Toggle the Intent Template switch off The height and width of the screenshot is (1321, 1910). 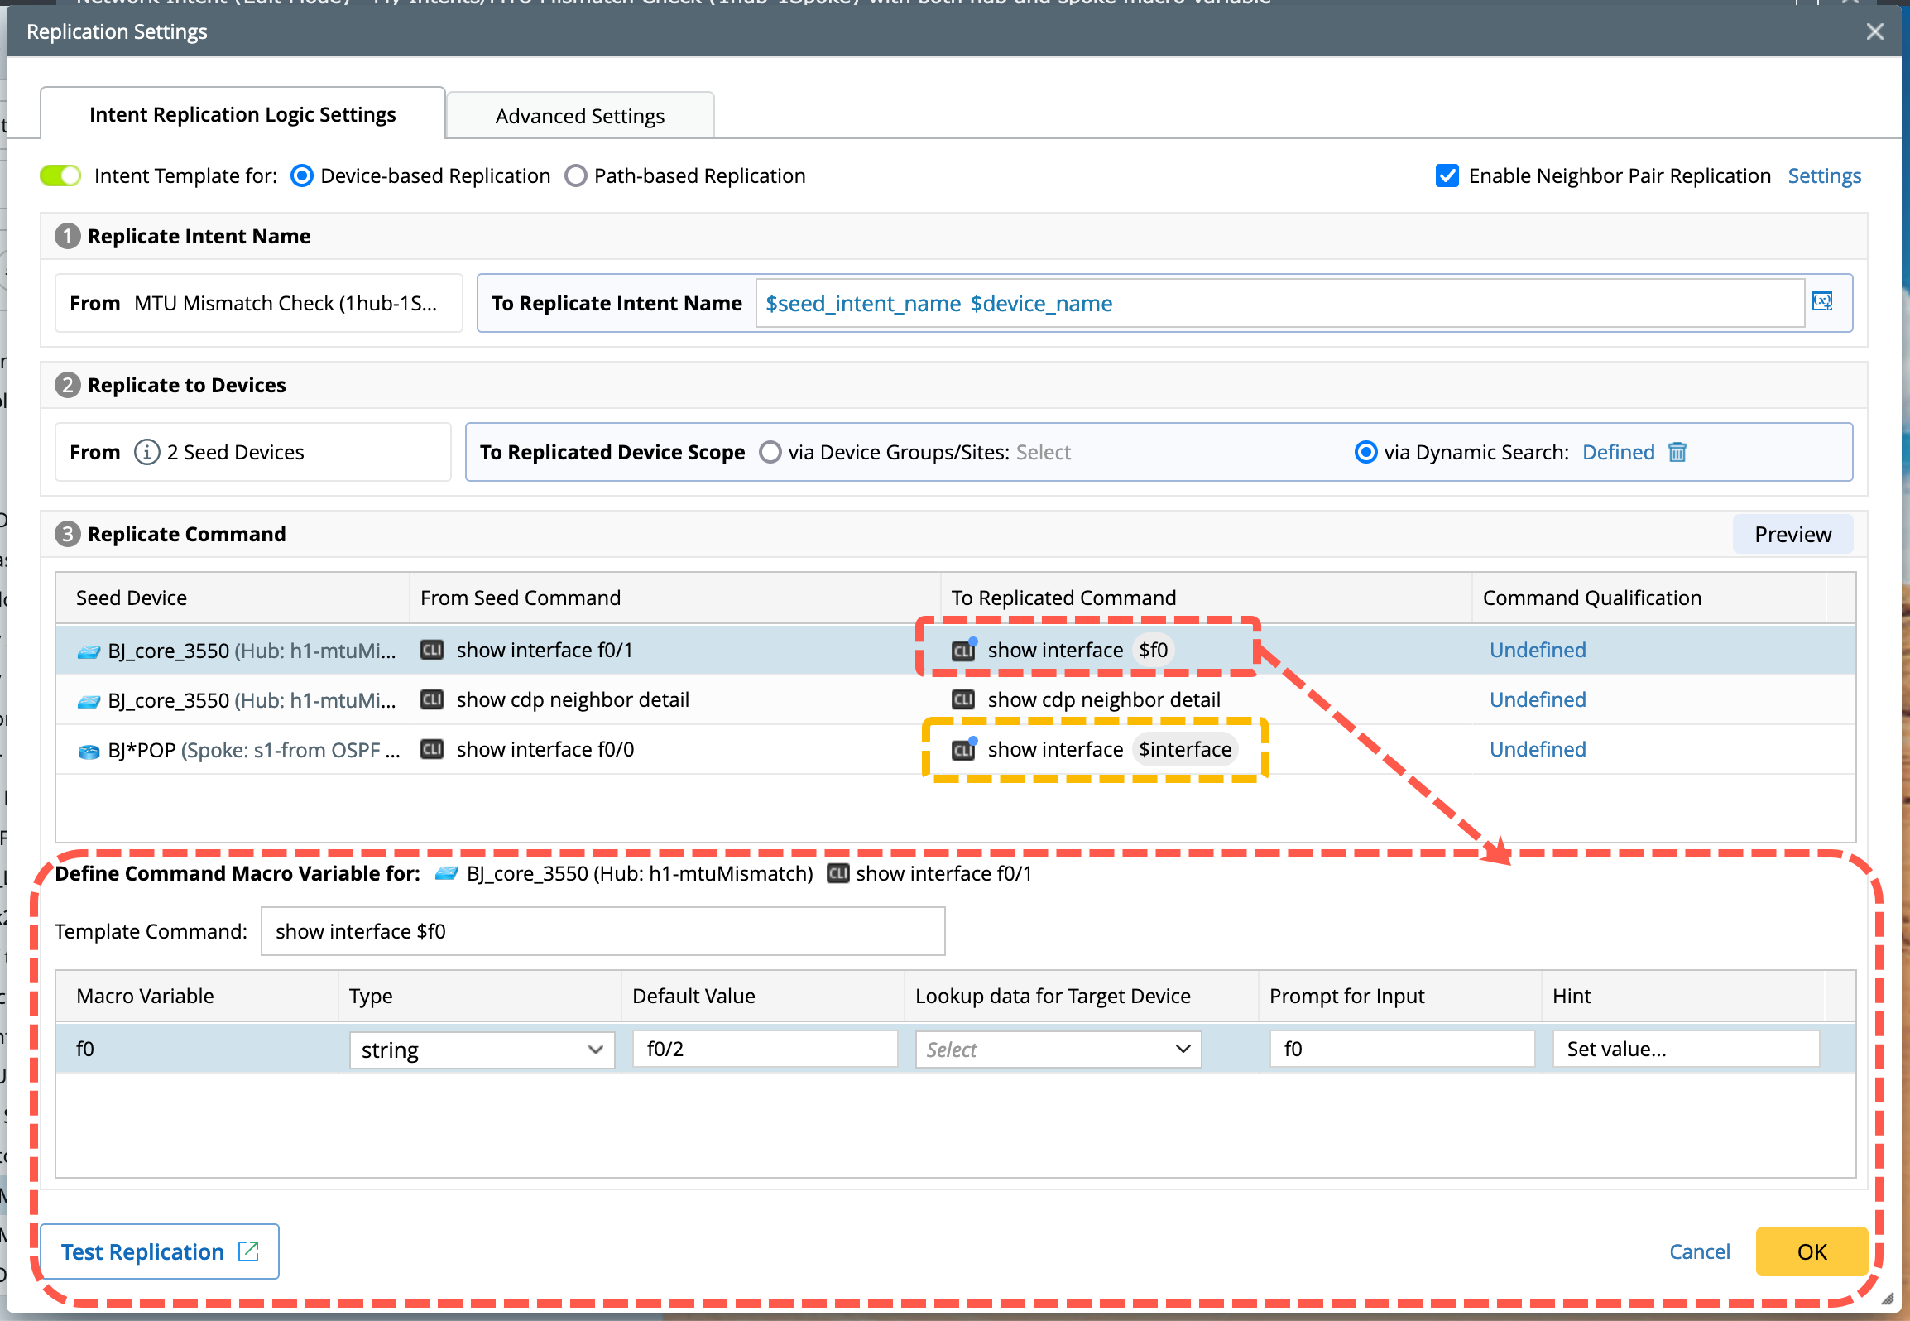coord(60,175)
